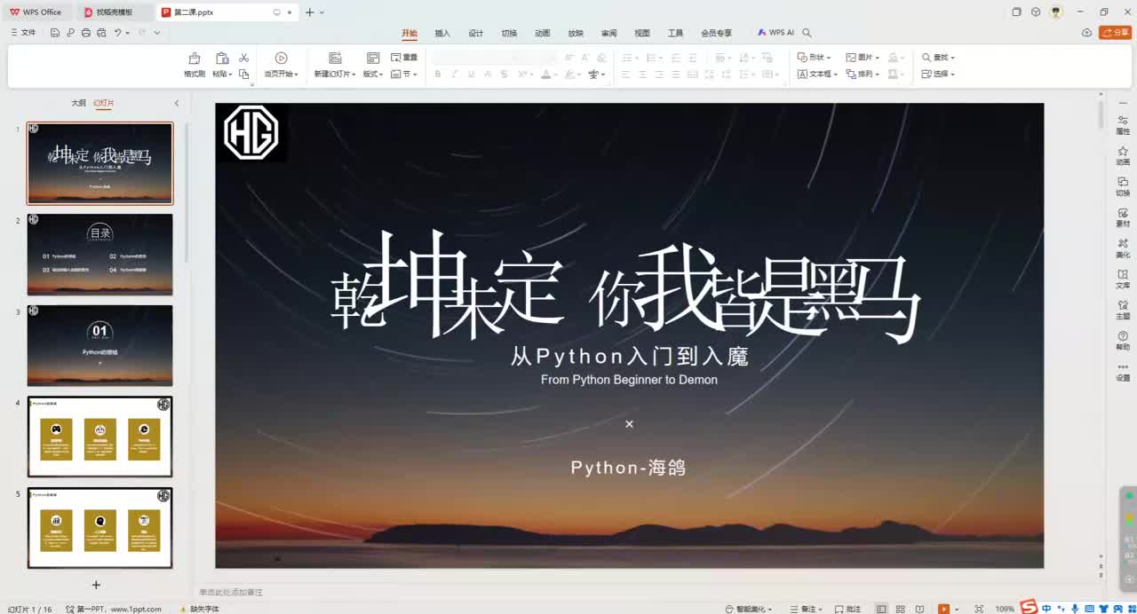This screenshot has height=614, width=1137.
Task: Click the Print icon in quick access bar
Action: coord(85,33)
